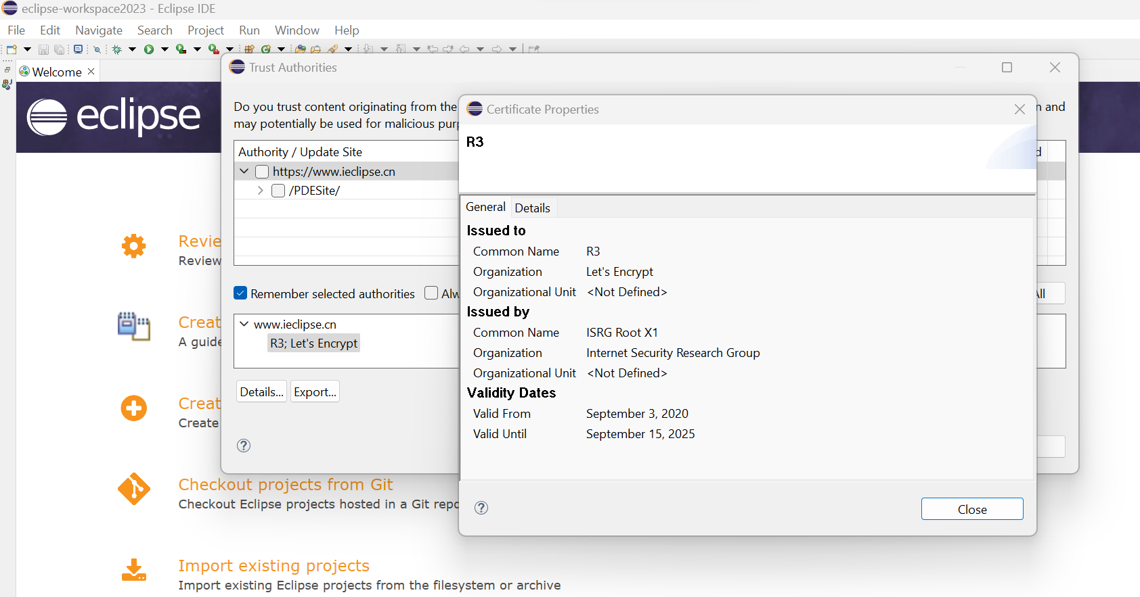Click the Save All toolbar icon

tap(60, 49)
